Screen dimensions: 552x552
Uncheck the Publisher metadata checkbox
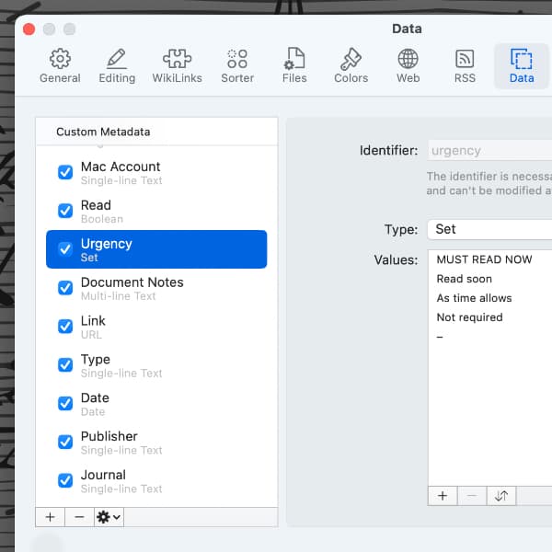(65, 442)
